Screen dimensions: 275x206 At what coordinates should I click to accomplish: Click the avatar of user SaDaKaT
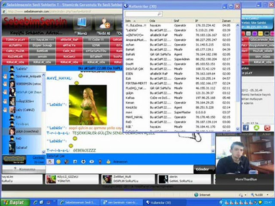[x=12, y=148]
